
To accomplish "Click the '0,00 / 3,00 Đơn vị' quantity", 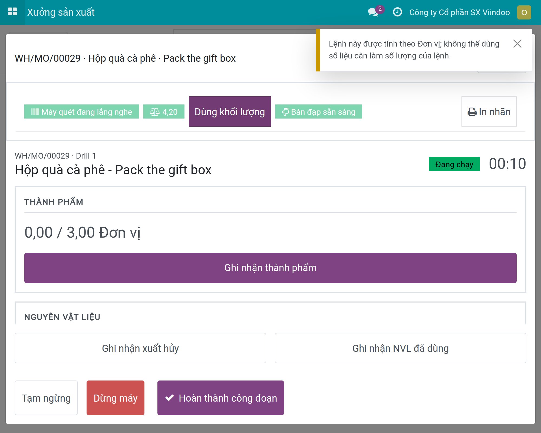I will pos(83,232).
